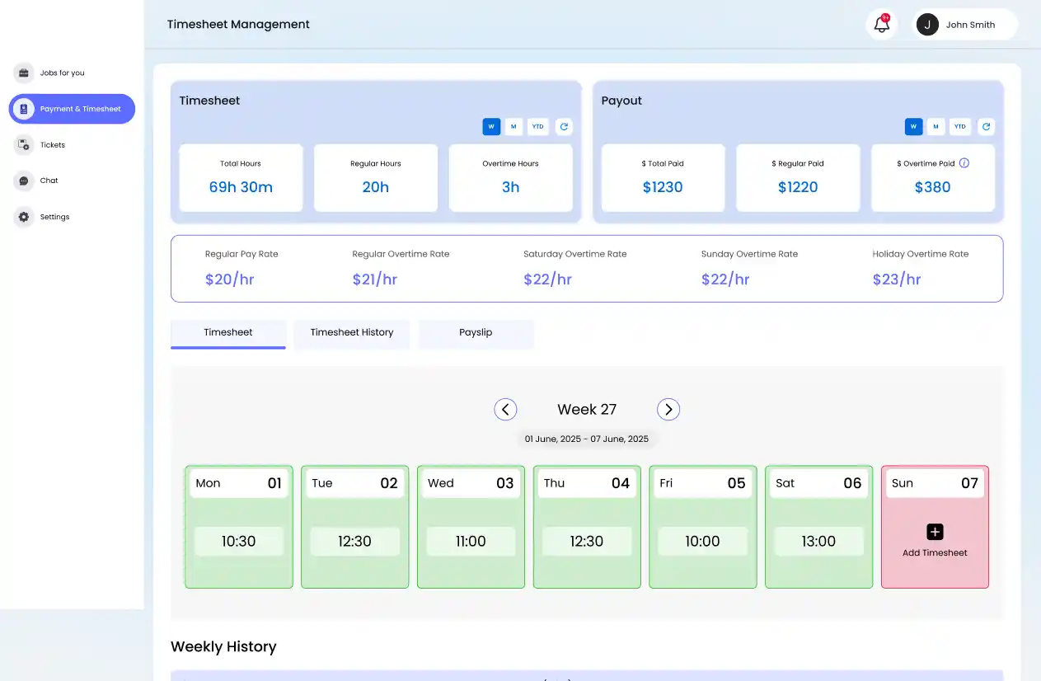Click the Jobs for you briefcase icon
1041x681 pixels.
point(24,73)
